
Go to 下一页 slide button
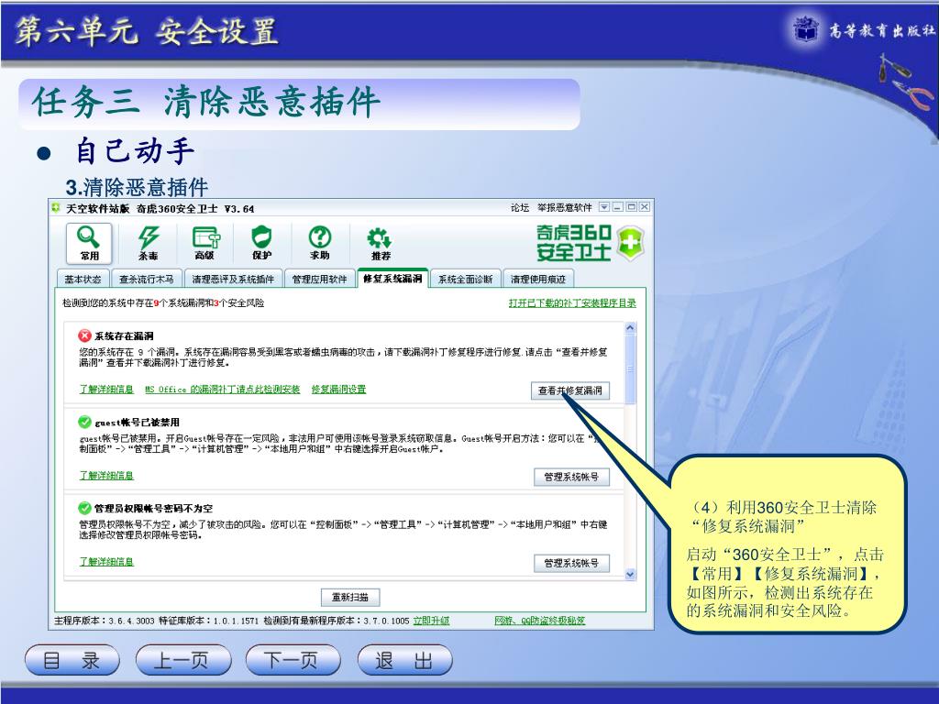(293, 660)
